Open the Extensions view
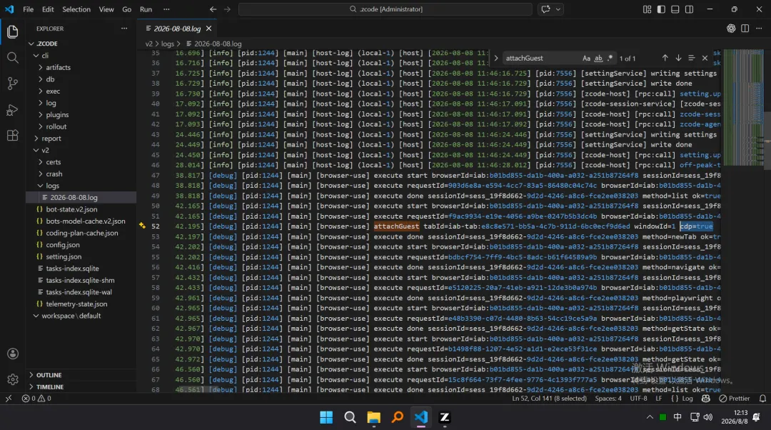This screenshot has height=430, width=771. pos(13,135)
